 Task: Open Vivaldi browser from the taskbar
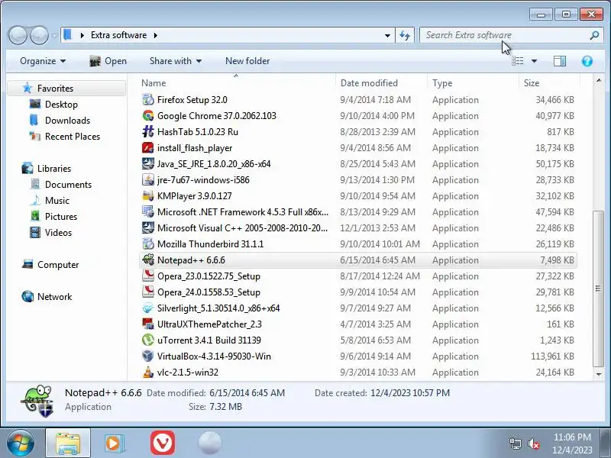[x=163, y=443]
